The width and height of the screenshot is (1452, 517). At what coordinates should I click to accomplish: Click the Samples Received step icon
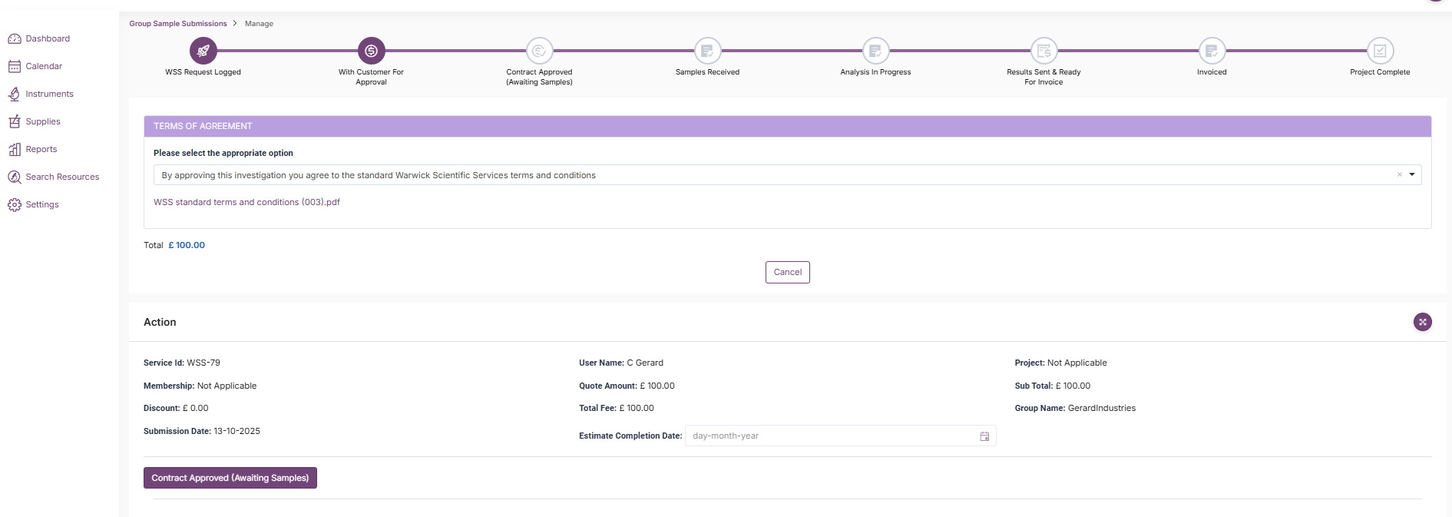[x=707, y=51]
